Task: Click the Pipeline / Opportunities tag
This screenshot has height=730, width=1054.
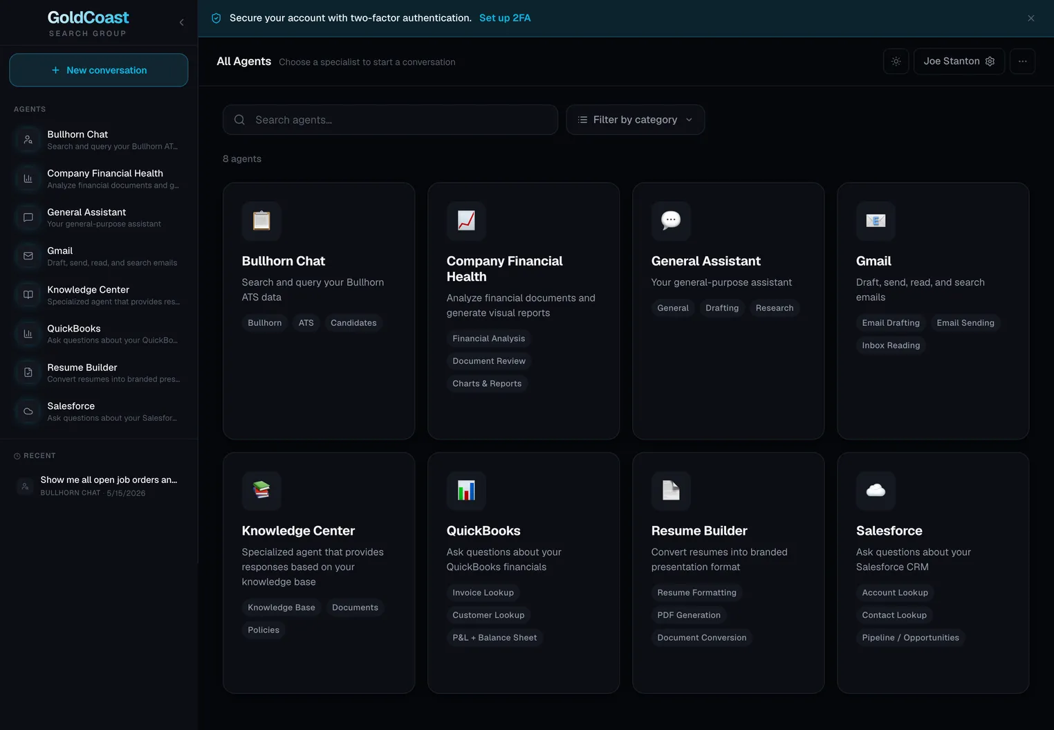Action: 910,638
